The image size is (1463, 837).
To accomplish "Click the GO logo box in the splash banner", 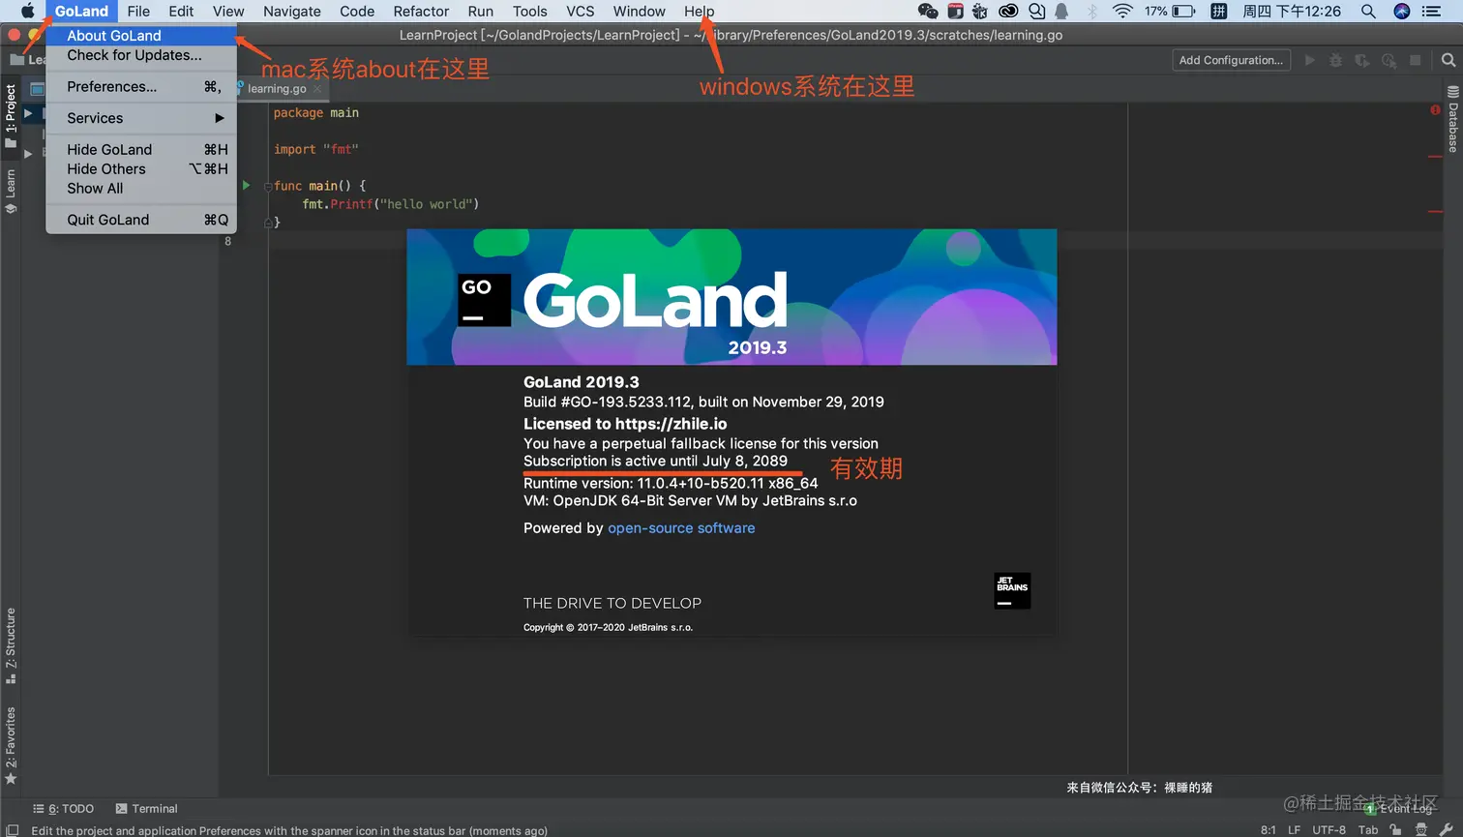I will tap(484, 300).
